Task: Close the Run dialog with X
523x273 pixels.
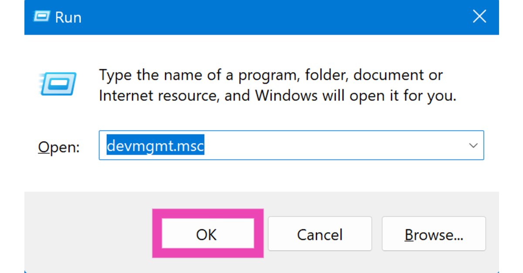Action: 479,17
